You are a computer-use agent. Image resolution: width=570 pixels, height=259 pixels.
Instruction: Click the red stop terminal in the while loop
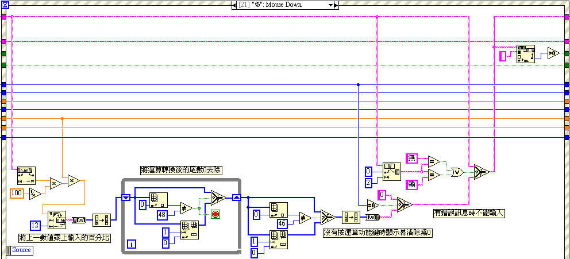tap(215, 214)
